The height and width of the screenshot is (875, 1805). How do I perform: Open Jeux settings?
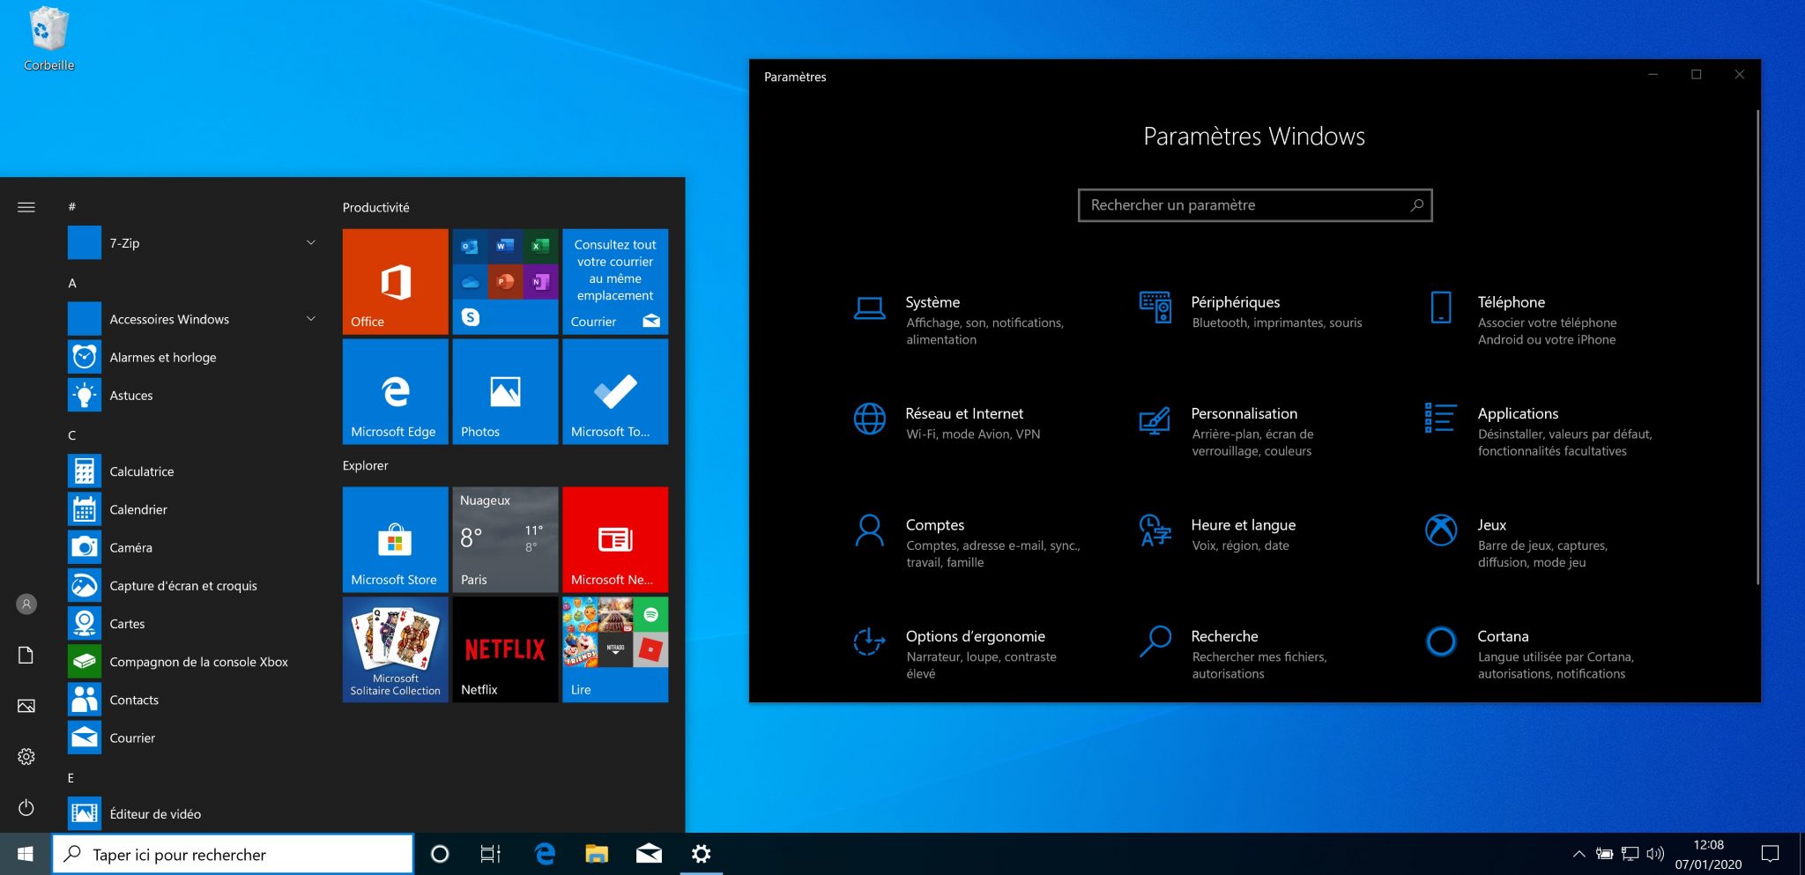point(1492,524)
